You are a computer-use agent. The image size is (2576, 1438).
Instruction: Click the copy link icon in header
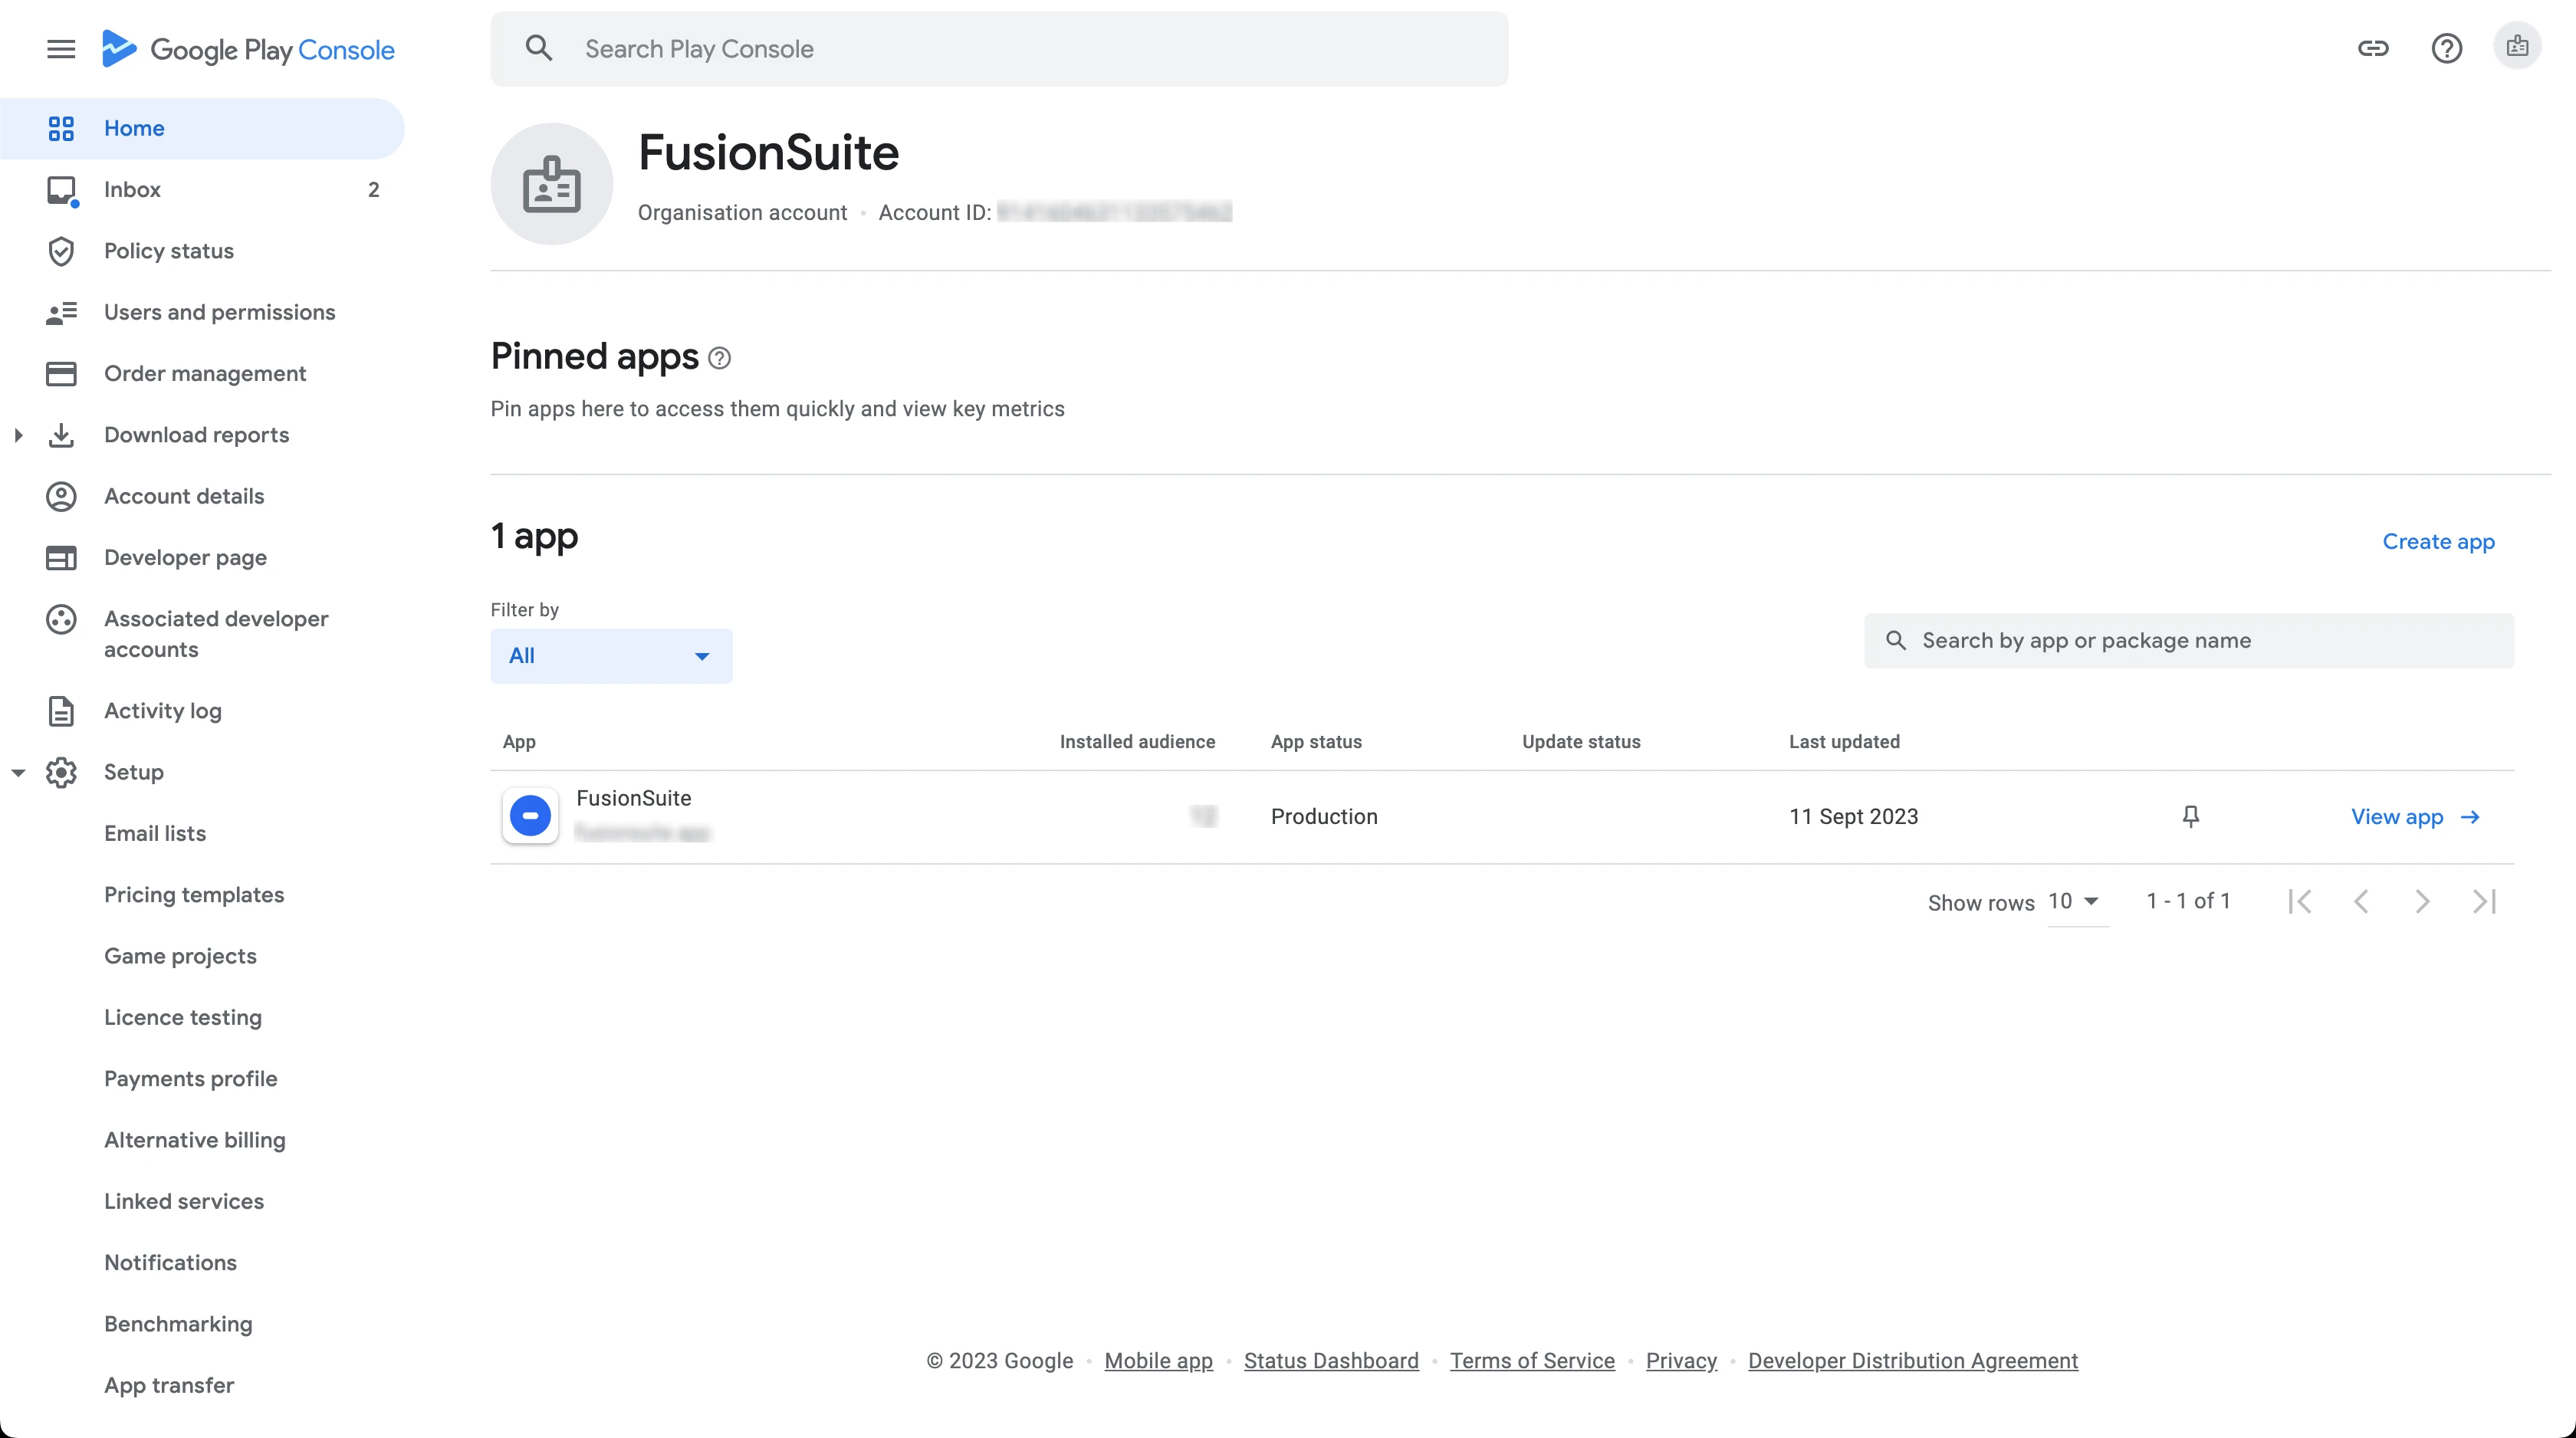2373,48
